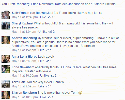Screen dimensions: 125x100
Task: Click the May 11 at 3:43pm timestamp
Action: 24,61
